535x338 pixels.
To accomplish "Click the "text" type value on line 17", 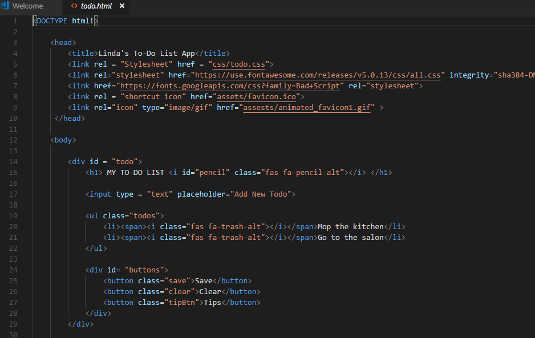I will 160,194.
